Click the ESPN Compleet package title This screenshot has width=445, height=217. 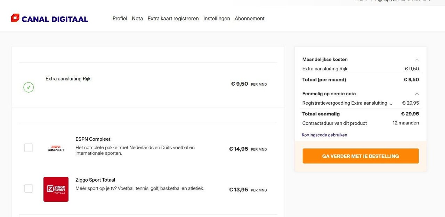pyautogui.click(x=93, y=139)
